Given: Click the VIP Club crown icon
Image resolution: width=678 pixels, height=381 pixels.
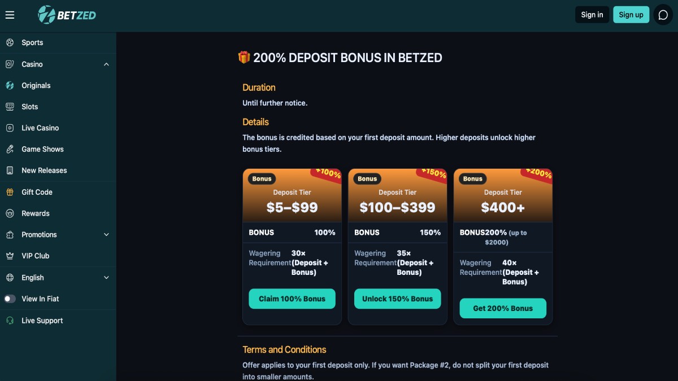Looking at the screenshot, I should (10, 256).
